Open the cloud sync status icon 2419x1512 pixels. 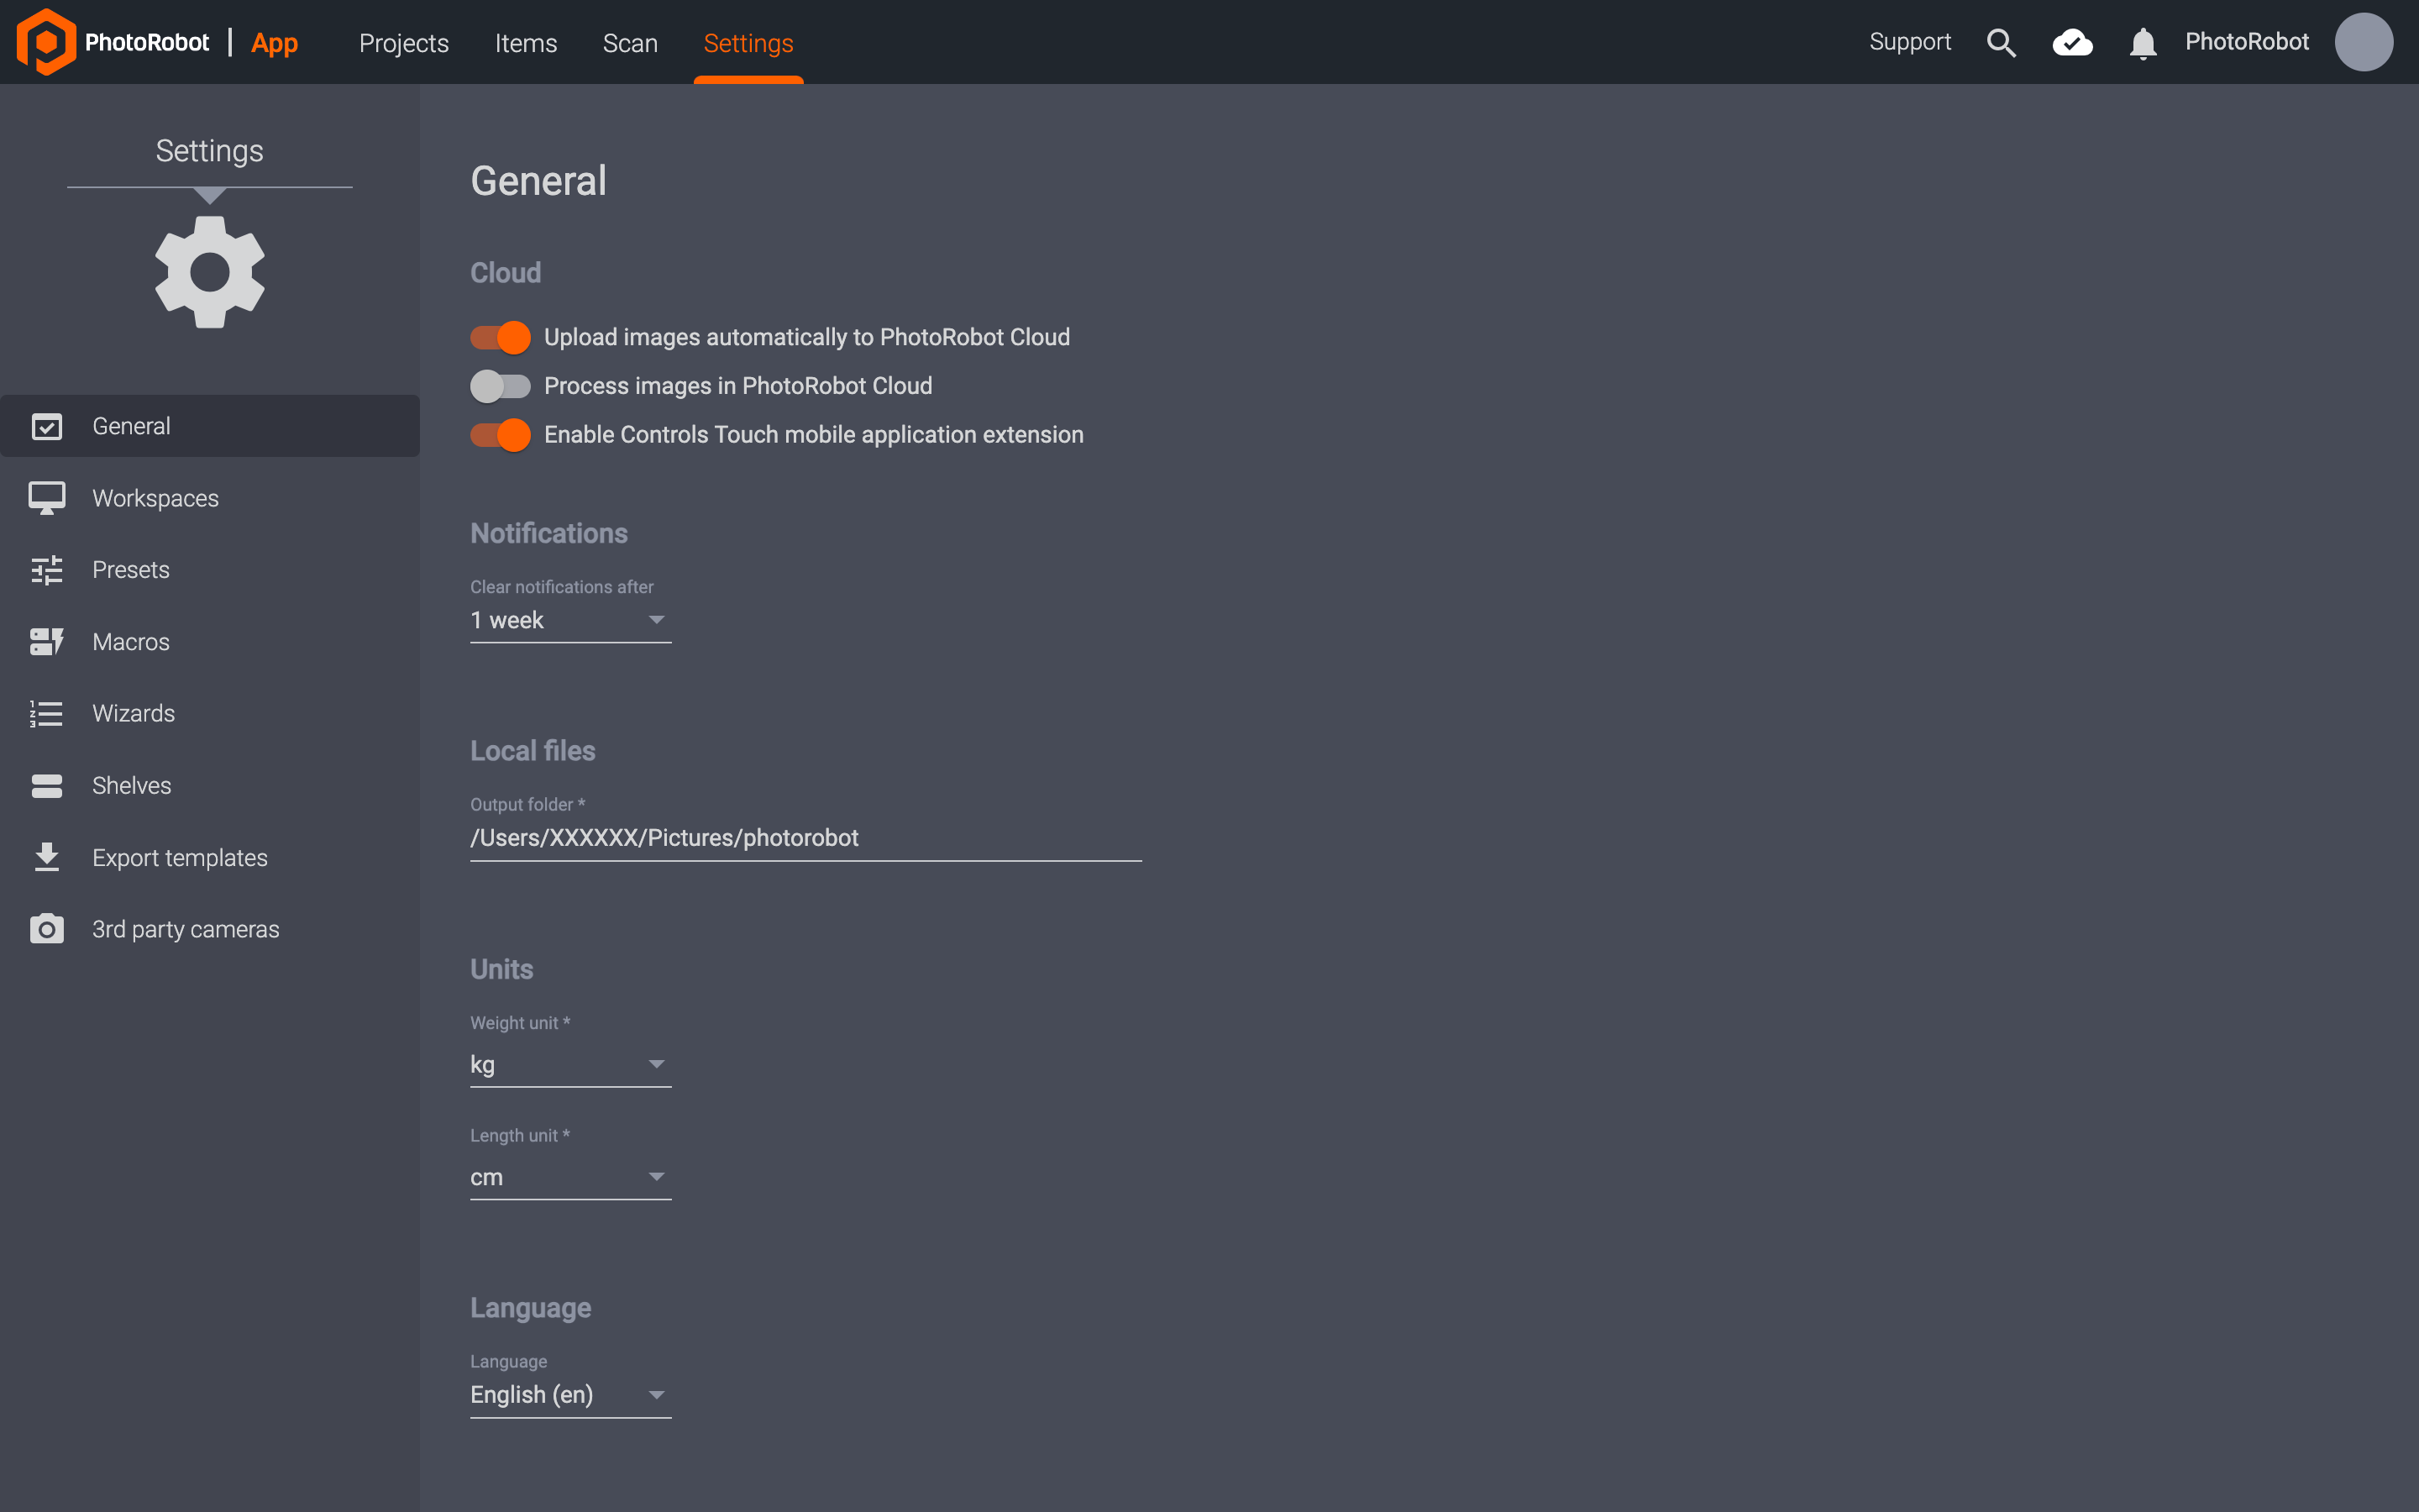click(x=2072, y=43)
